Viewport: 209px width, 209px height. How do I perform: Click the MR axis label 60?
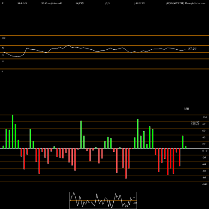[x=204, y=131]
